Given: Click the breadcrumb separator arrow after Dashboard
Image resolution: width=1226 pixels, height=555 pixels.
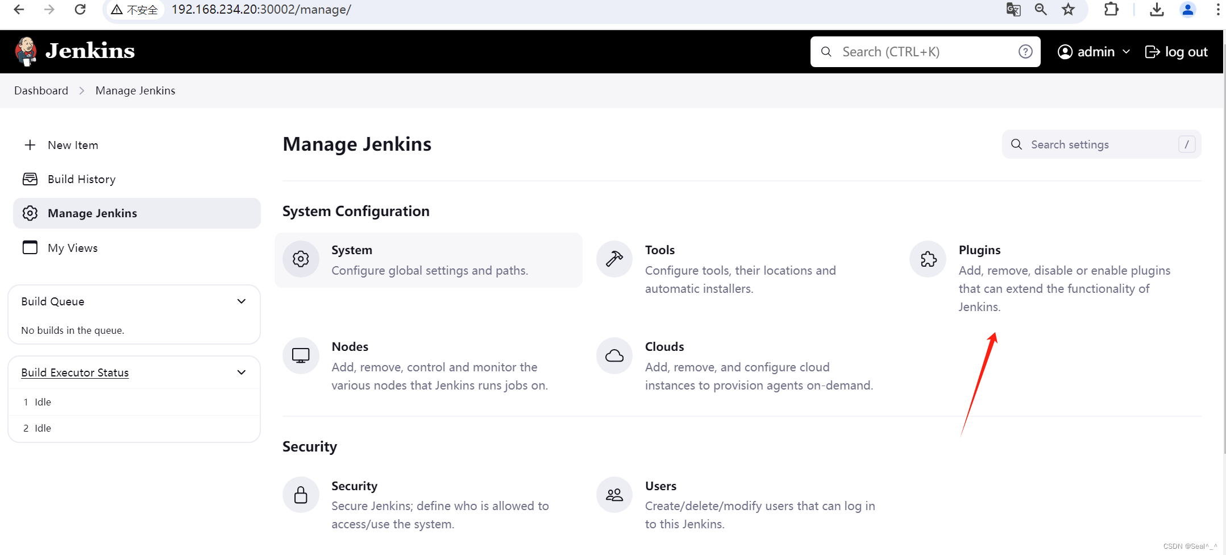Looking at the screenshot, I should [82, 90].
